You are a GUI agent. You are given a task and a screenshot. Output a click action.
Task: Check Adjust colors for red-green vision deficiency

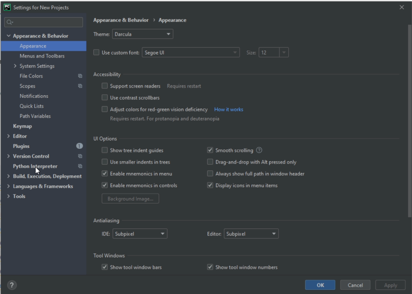tap(105, 109)
